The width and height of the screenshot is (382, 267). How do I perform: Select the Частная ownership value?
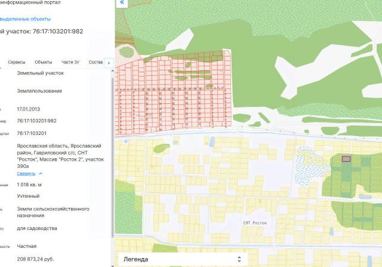click(x=26, y=246)
